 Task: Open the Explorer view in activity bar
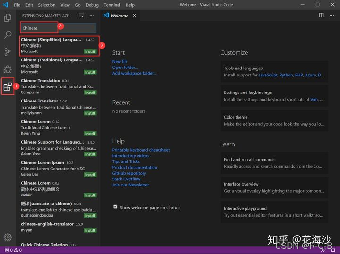(8, 17)
